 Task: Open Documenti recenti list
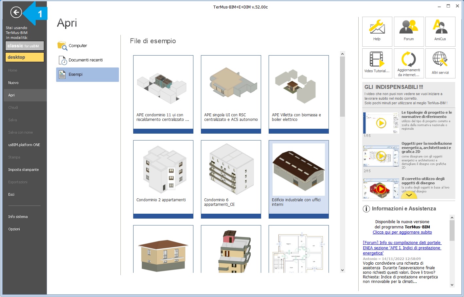click(85, 60)
